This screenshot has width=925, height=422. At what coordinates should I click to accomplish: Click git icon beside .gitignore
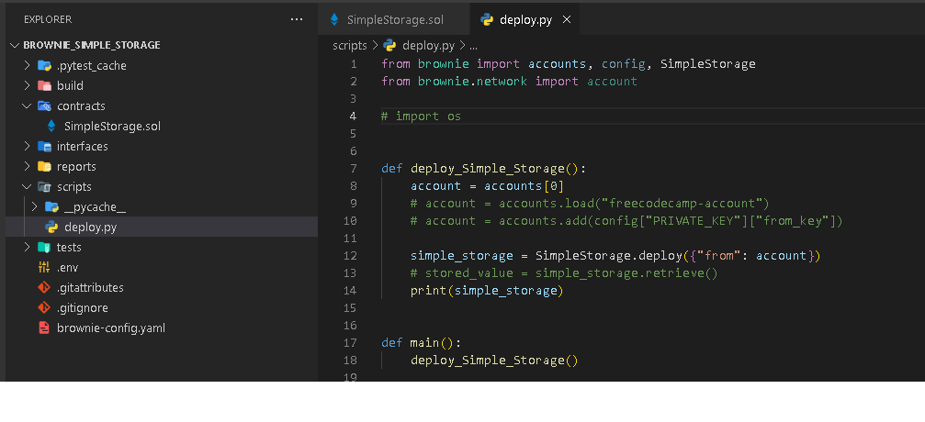coord(44,307)
